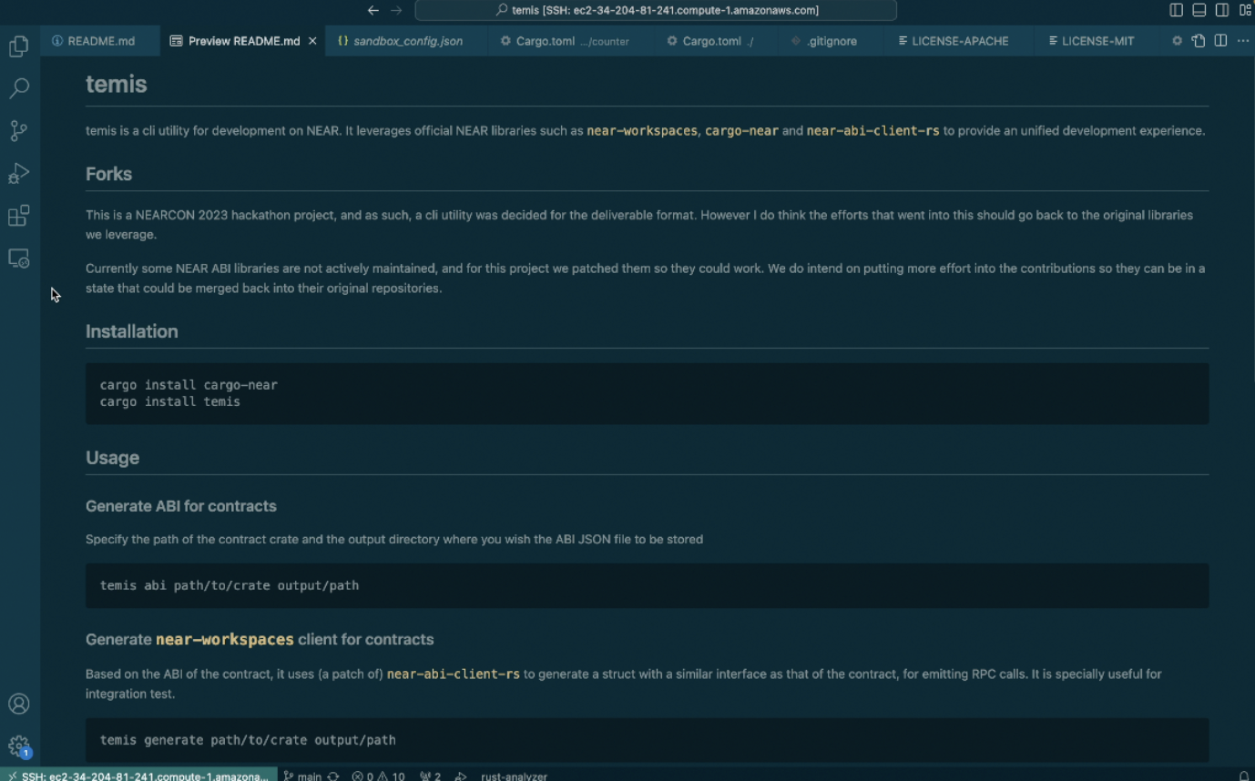Click the Forks heading

click(108, 174)
